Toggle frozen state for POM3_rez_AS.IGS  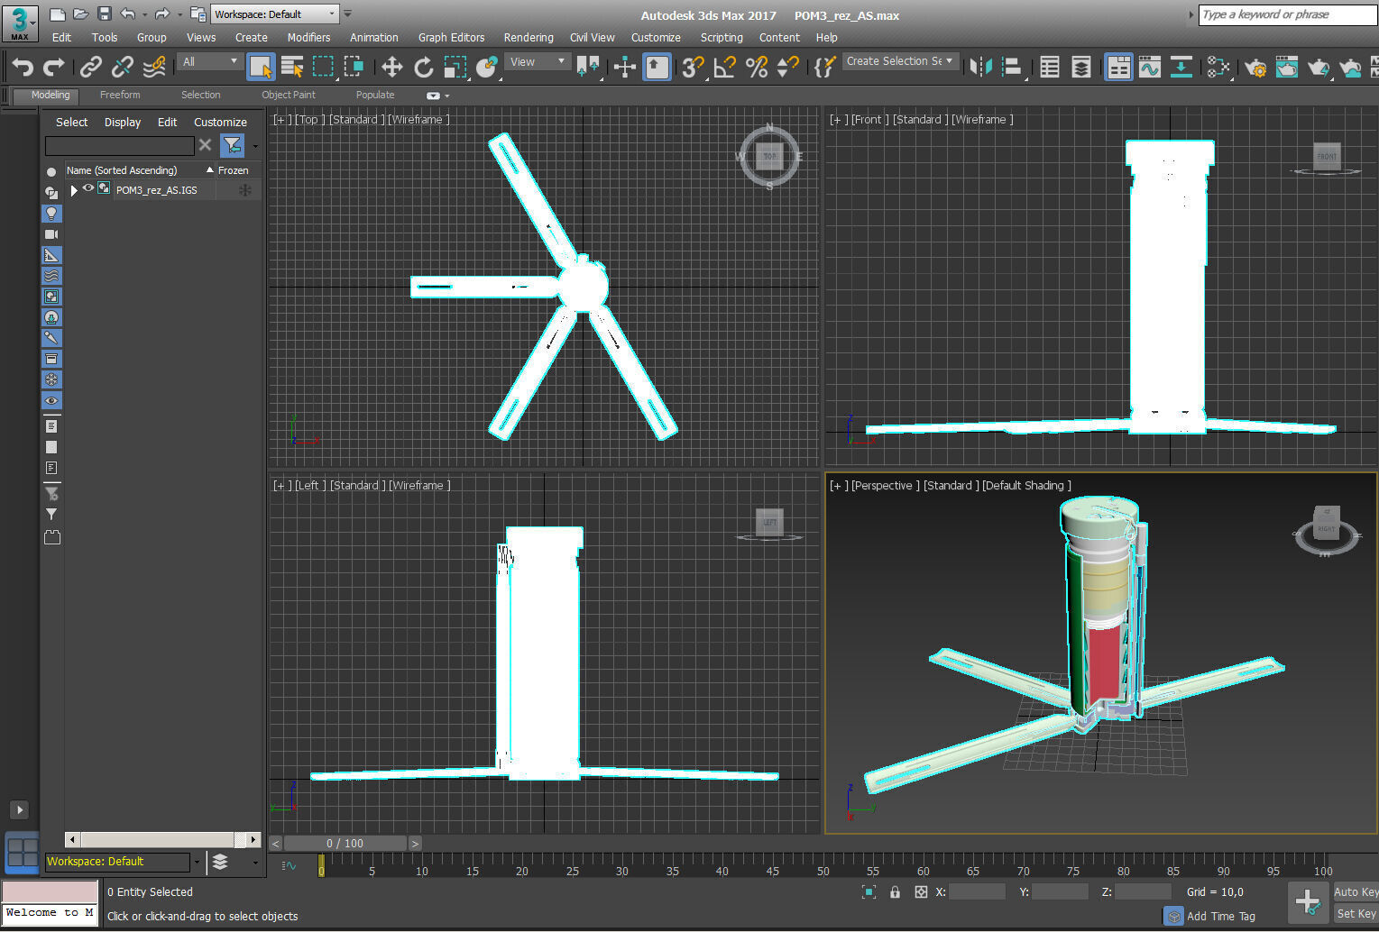coord(244,190)
